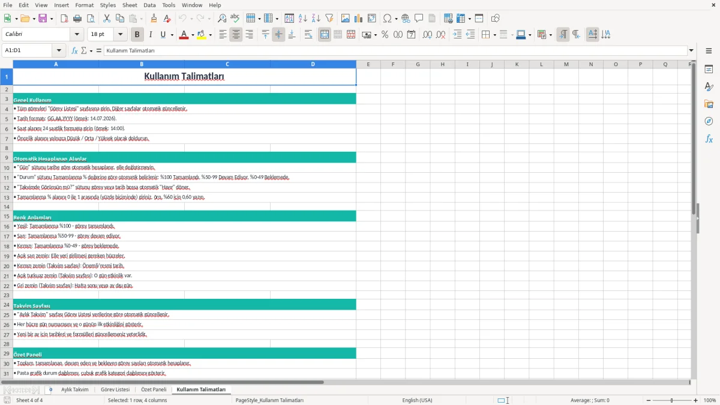Toggle Wrap Text button
The image size is (720, 405).
coord(308,35)
